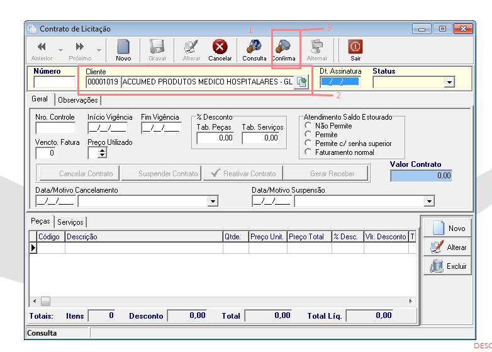
Task: Click the client lookup icon beside name
Action: tap(302, 82)
